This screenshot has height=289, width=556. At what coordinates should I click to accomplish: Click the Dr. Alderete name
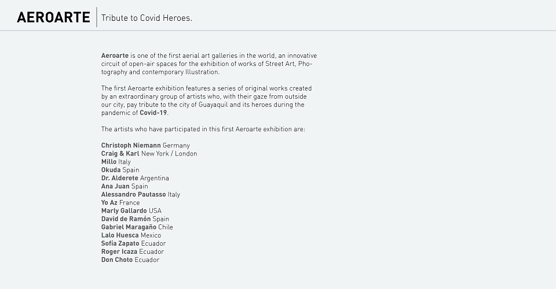(x=119, y=178)
